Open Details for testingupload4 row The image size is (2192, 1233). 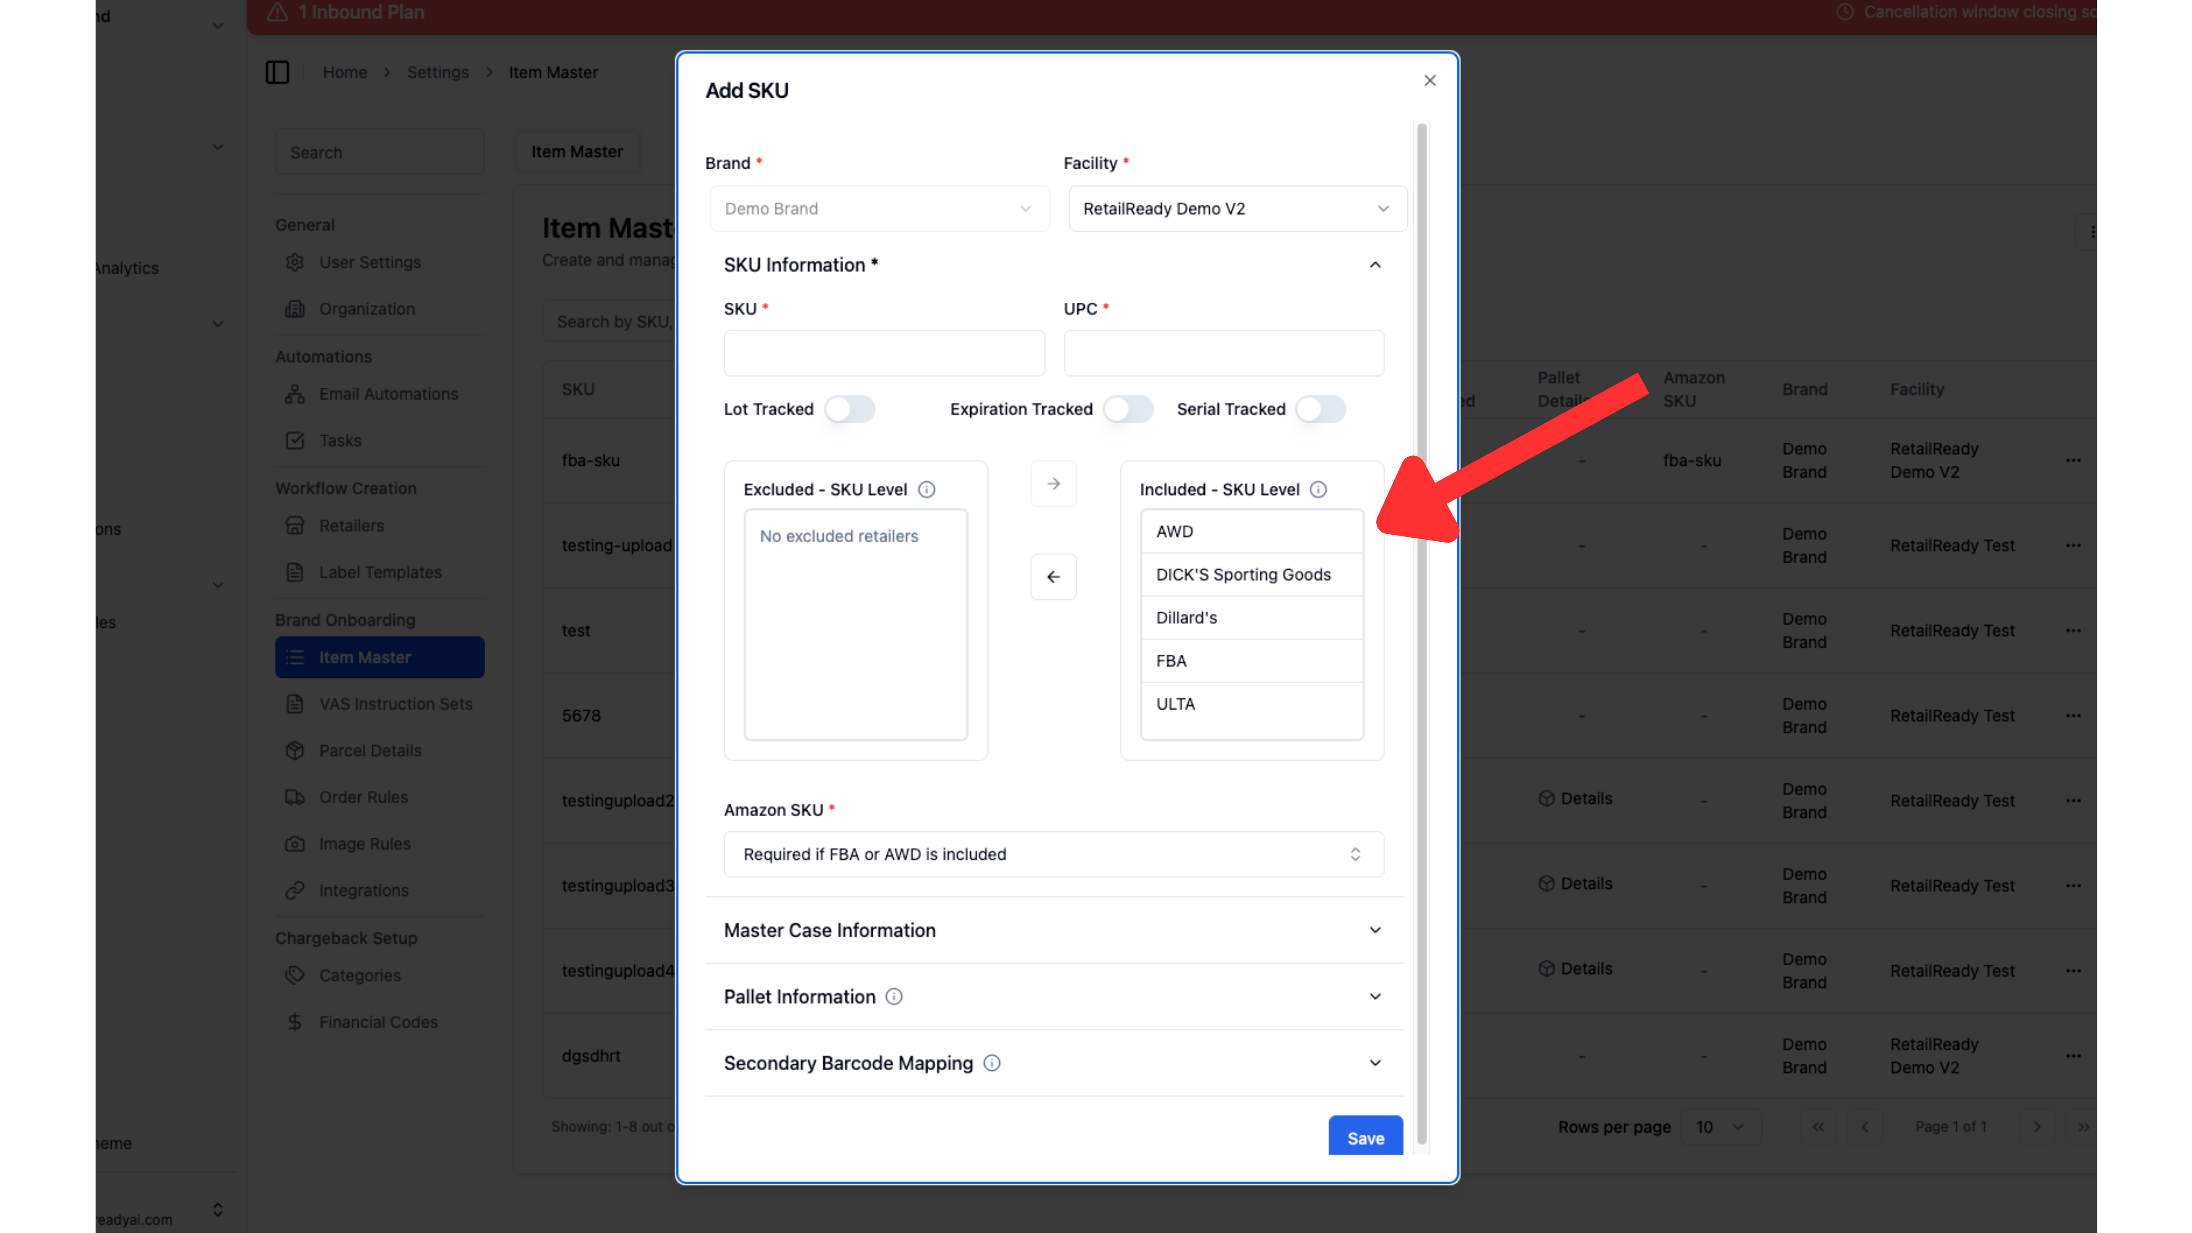pos(1575,969)
